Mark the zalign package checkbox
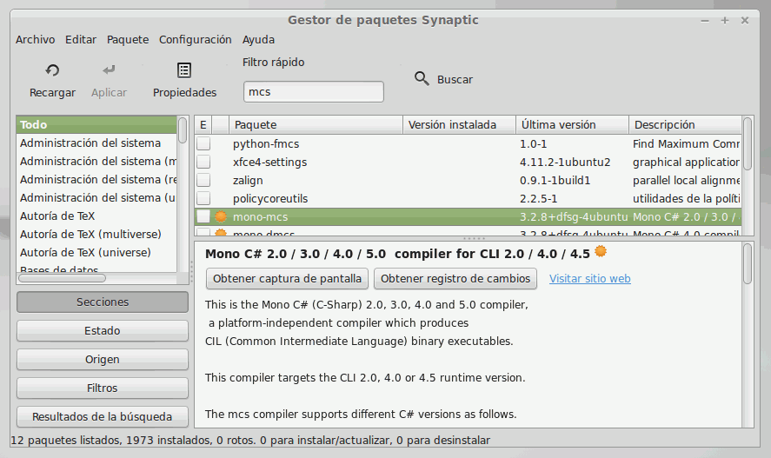771x458 pixels. tap(203, 180)
